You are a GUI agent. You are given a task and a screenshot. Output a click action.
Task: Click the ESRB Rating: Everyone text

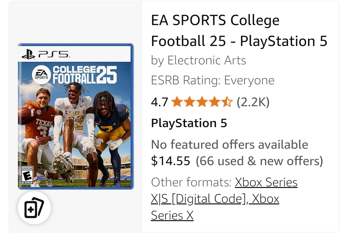pyautogui.click(x=213, y=80)
